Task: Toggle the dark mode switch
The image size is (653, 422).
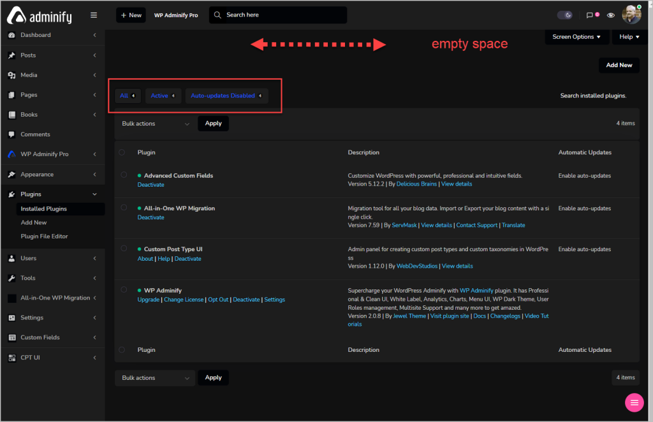Action: (565, 15)
